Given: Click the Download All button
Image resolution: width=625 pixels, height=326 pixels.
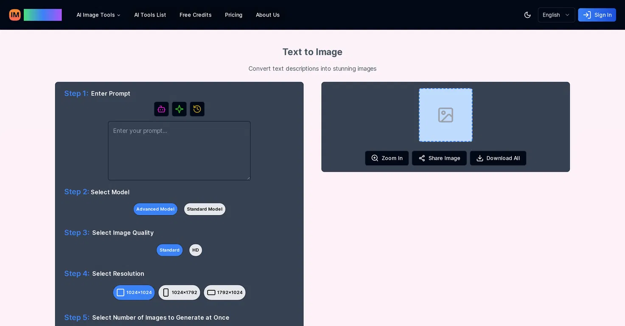Looking at the screenshot, I should (x=498, y=158).
